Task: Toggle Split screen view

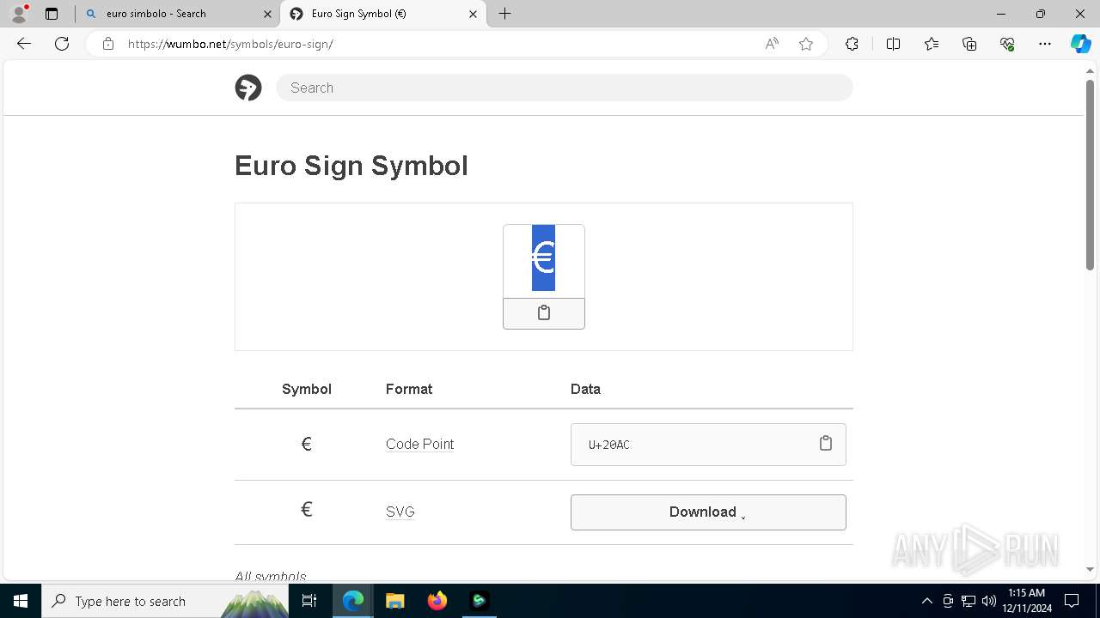Action: point(893,44)
